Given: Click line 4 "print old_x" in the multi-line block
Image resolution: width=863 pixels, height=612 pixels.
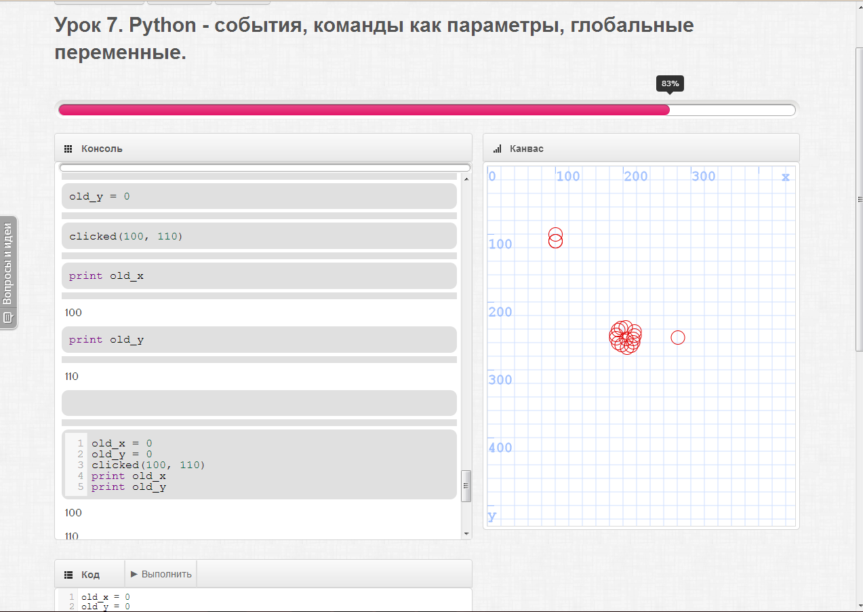Looking at the screenshot, I should 129,476.
